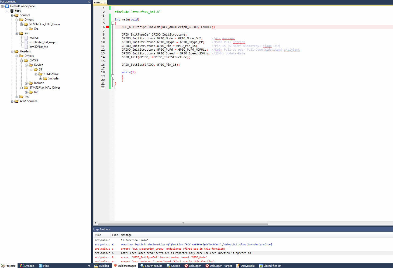The height and width of the screenshot is (268, 393).
Task: Switch to the Files tab
Action: [x=44, y=266]
